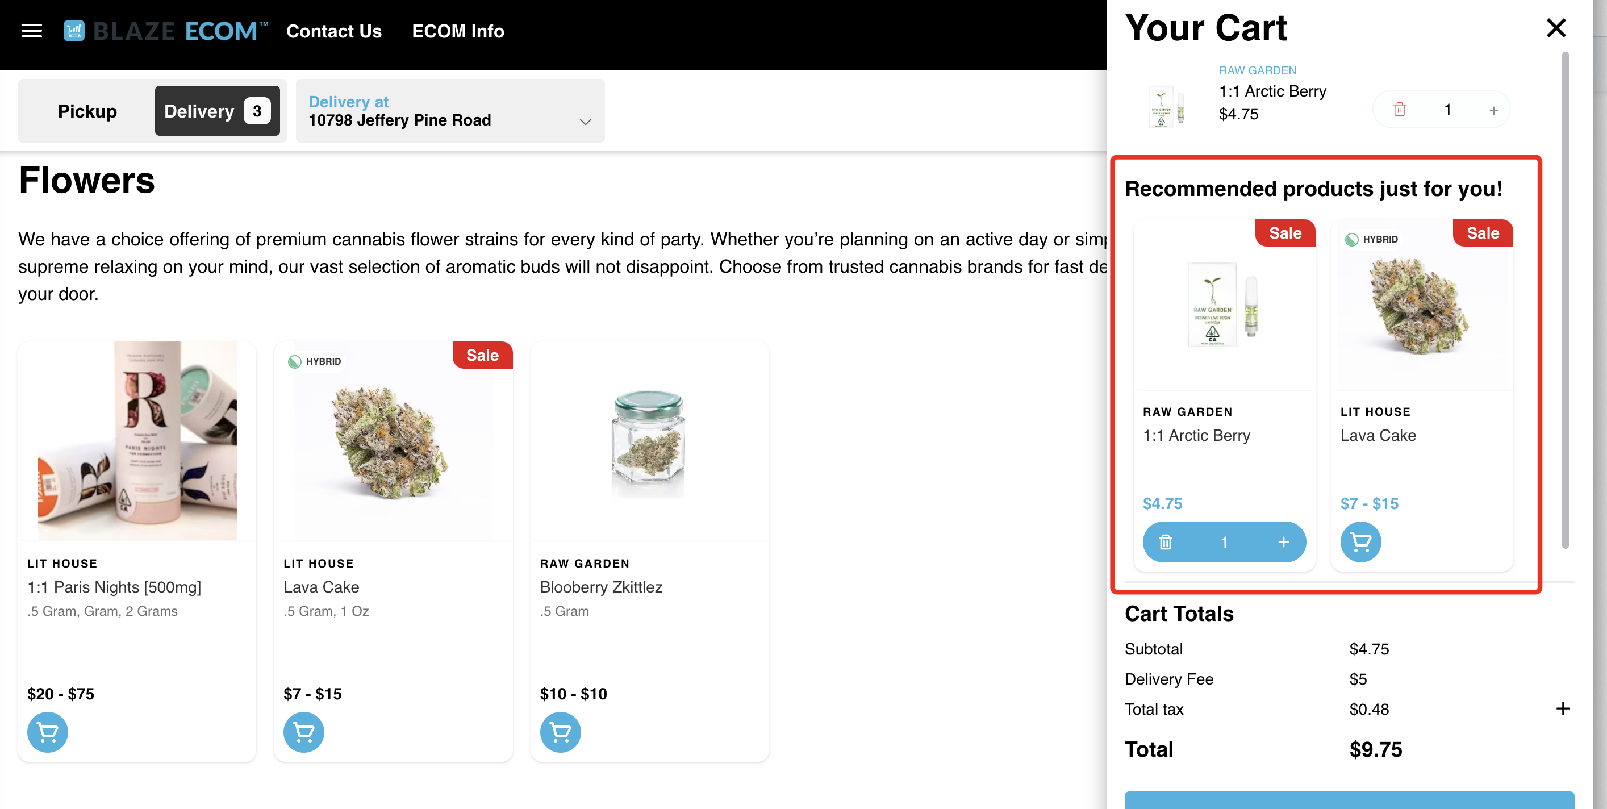This screenshot has width=1607, height=809.
Task: Increase recommended Arctic Berry quantity with plus
Action: click(1283, 542)
